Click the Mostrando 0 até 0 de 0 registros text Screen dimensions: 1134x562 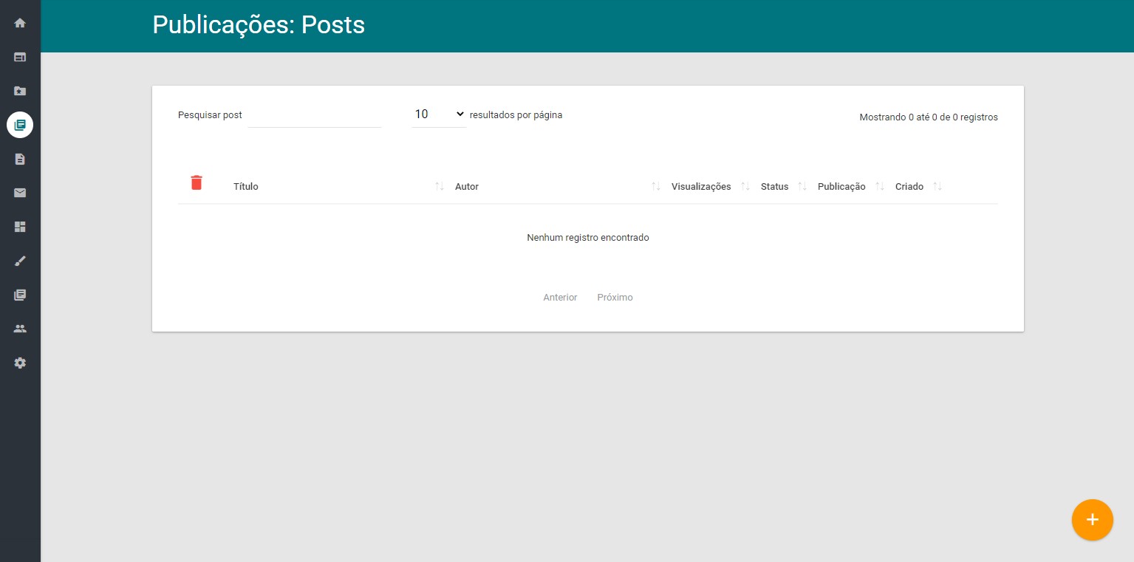929,117
